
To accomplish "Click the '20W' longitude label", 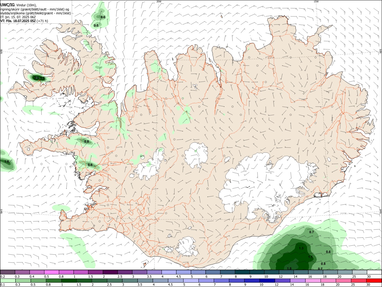I will (159, 1).
